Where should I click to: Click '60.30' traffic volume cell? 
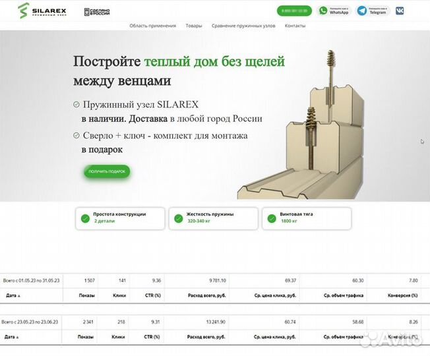tap(358, 281)
